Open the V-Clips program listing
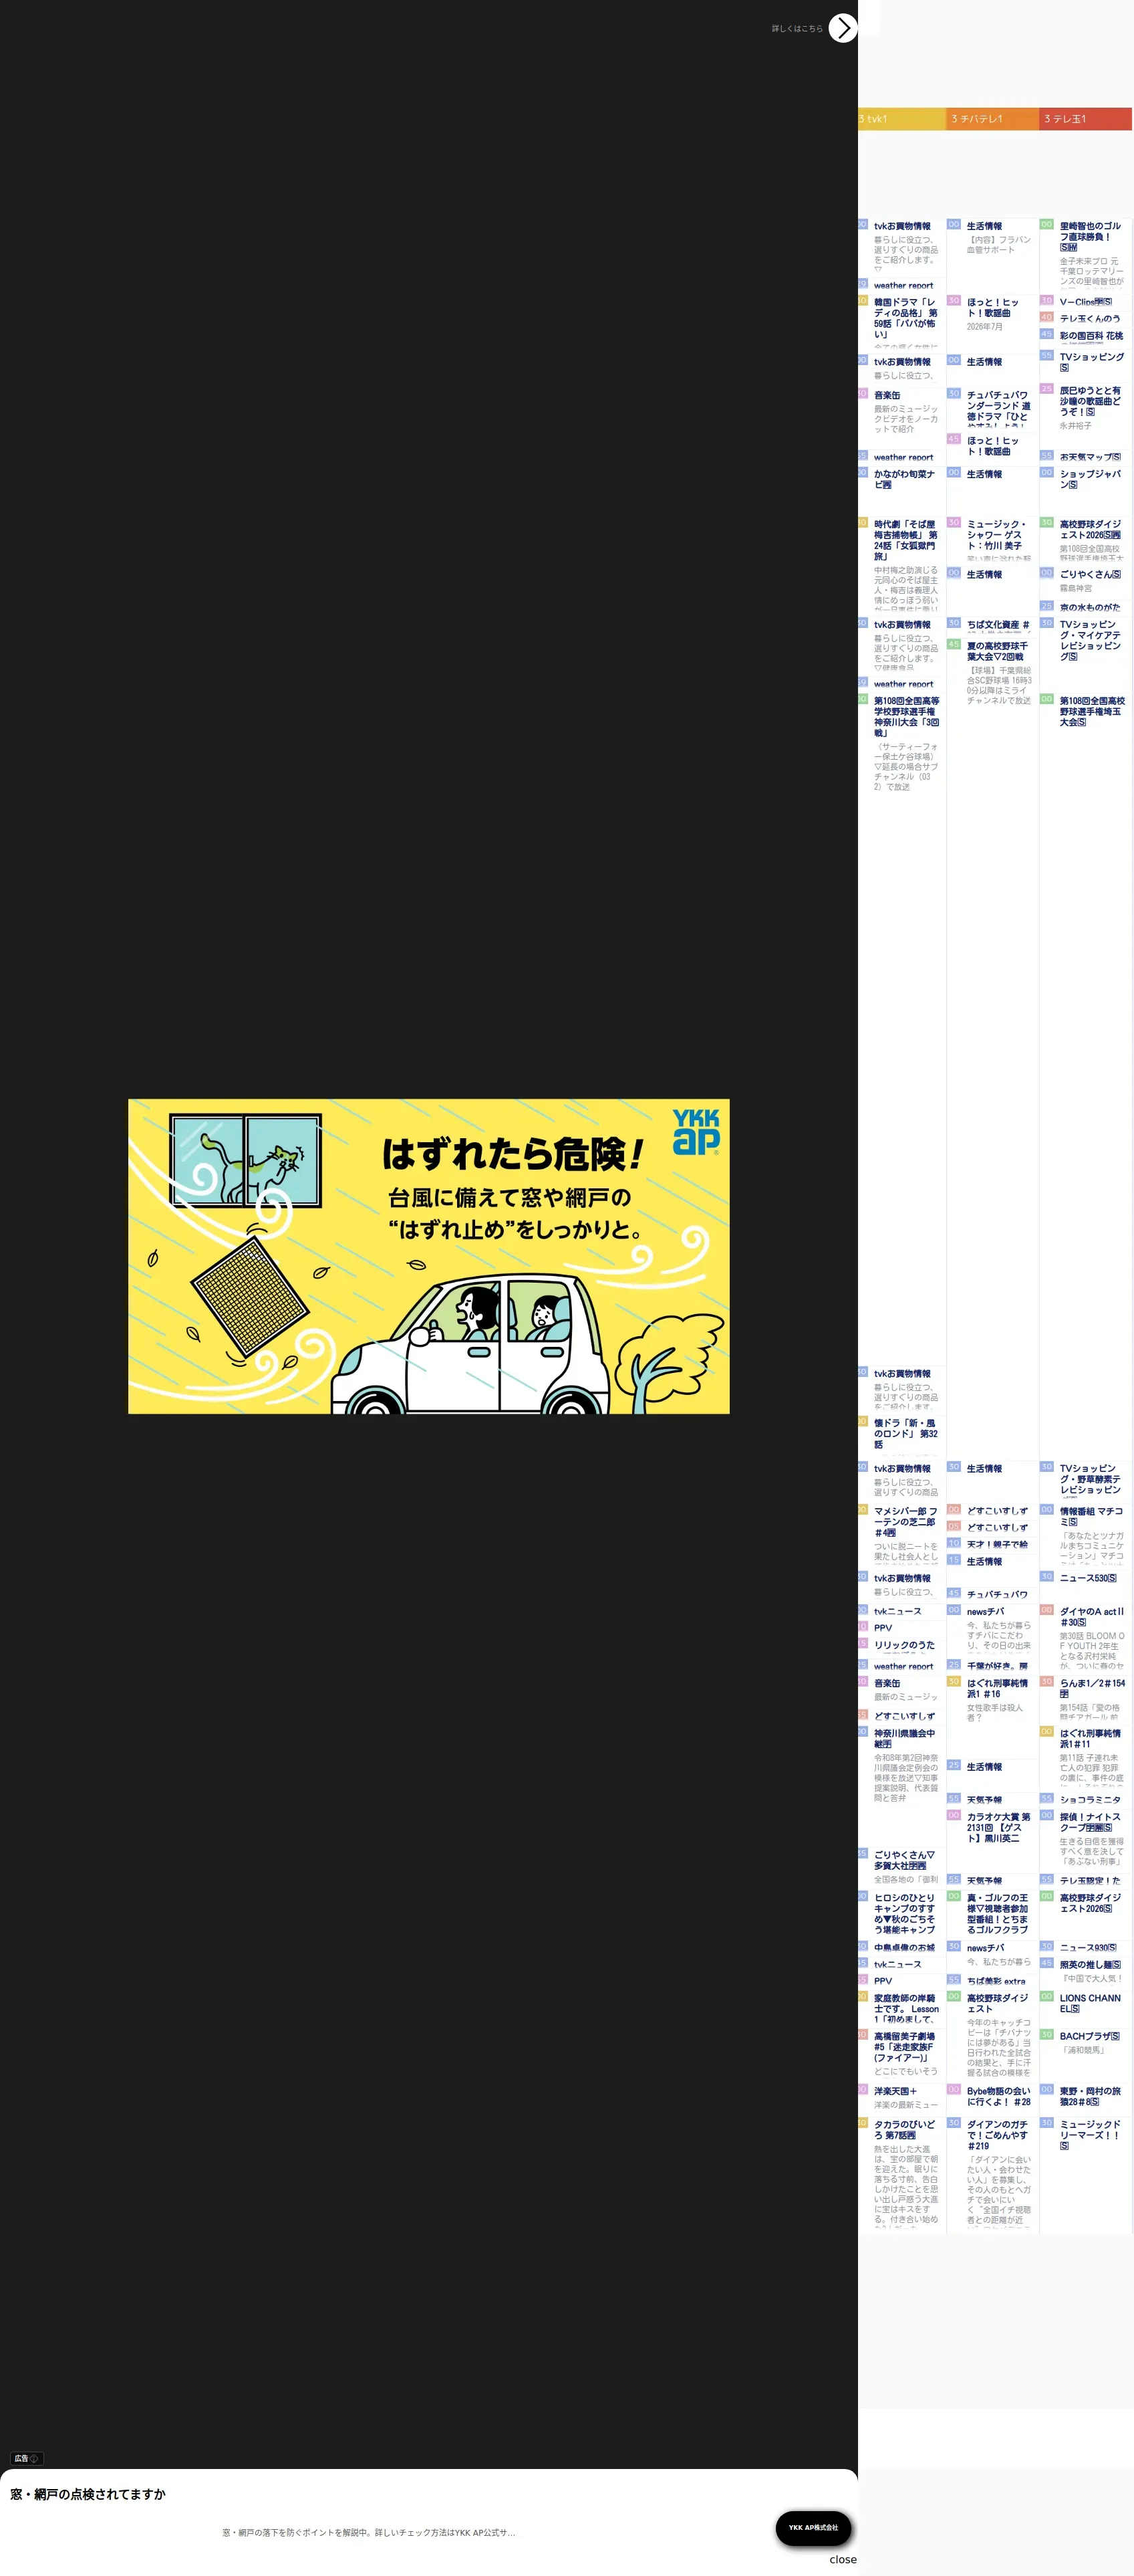 [x=1086, y=301]
